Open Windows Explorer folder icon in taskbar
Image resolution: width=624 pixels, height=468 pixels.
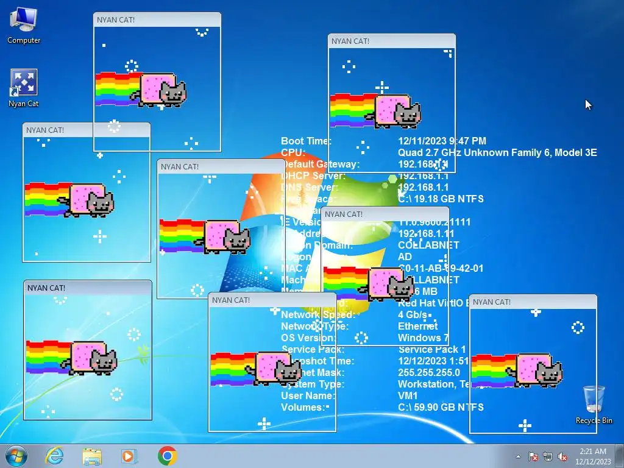coord(92,456)
